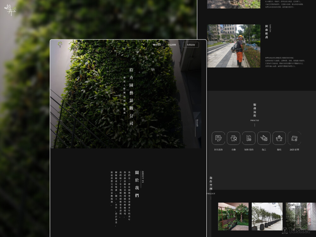
Task: Open the 服務項目 navigation item
Action: (157, 45)
